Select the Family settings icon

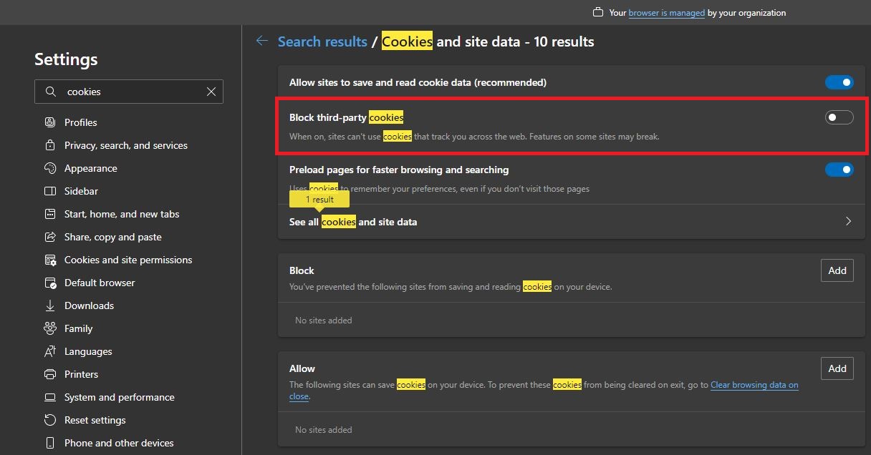(x=49, y=328)
